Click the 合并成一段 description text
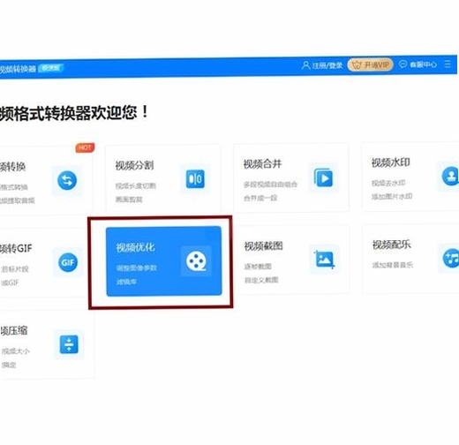 [x=260, y=198]
